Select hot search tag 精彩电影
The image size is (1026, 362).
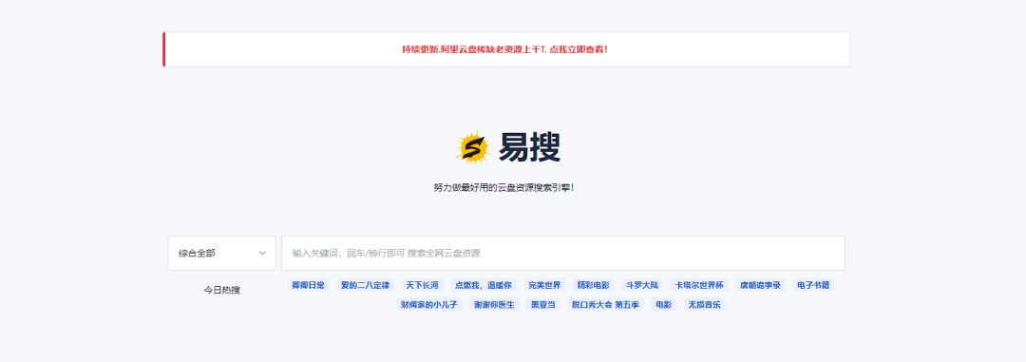coord(593,285)
